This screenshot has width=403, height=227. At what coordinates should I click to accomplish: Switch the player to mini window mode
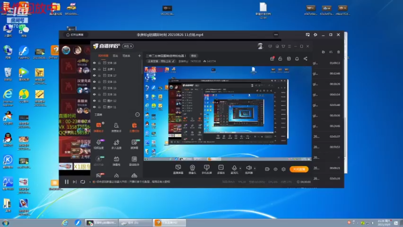click(x=308, y=34)
